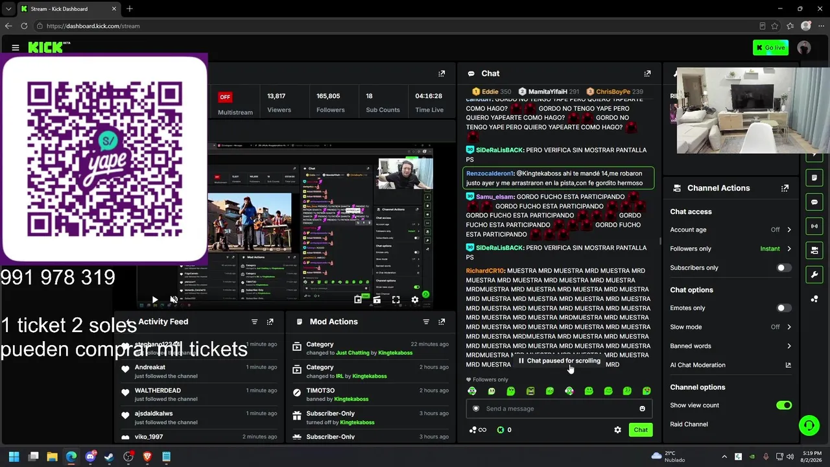
Task: Reload the browser page
Action: pyautogui.click(x=24, y=26)
